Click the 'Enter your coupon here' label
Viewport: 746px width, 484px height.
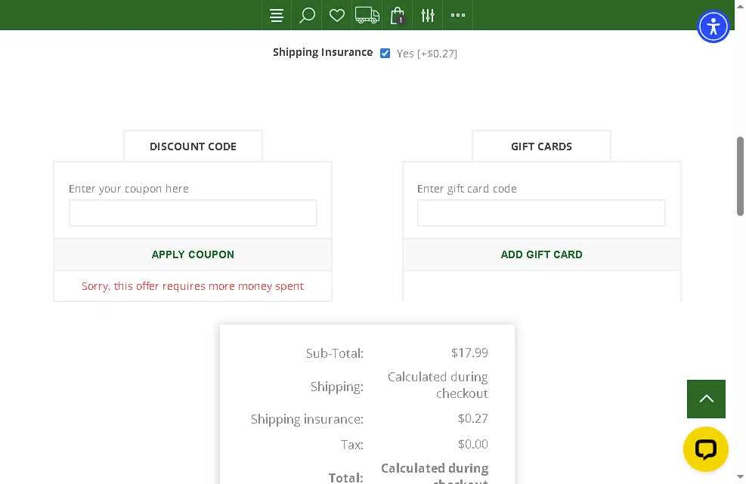128,189
